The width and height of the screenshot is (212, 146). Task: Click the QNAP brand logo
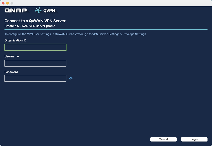[x=15, y=10]
